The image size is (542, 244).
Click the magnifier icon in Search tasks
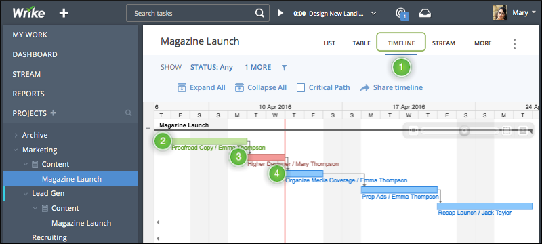[259, 13]
